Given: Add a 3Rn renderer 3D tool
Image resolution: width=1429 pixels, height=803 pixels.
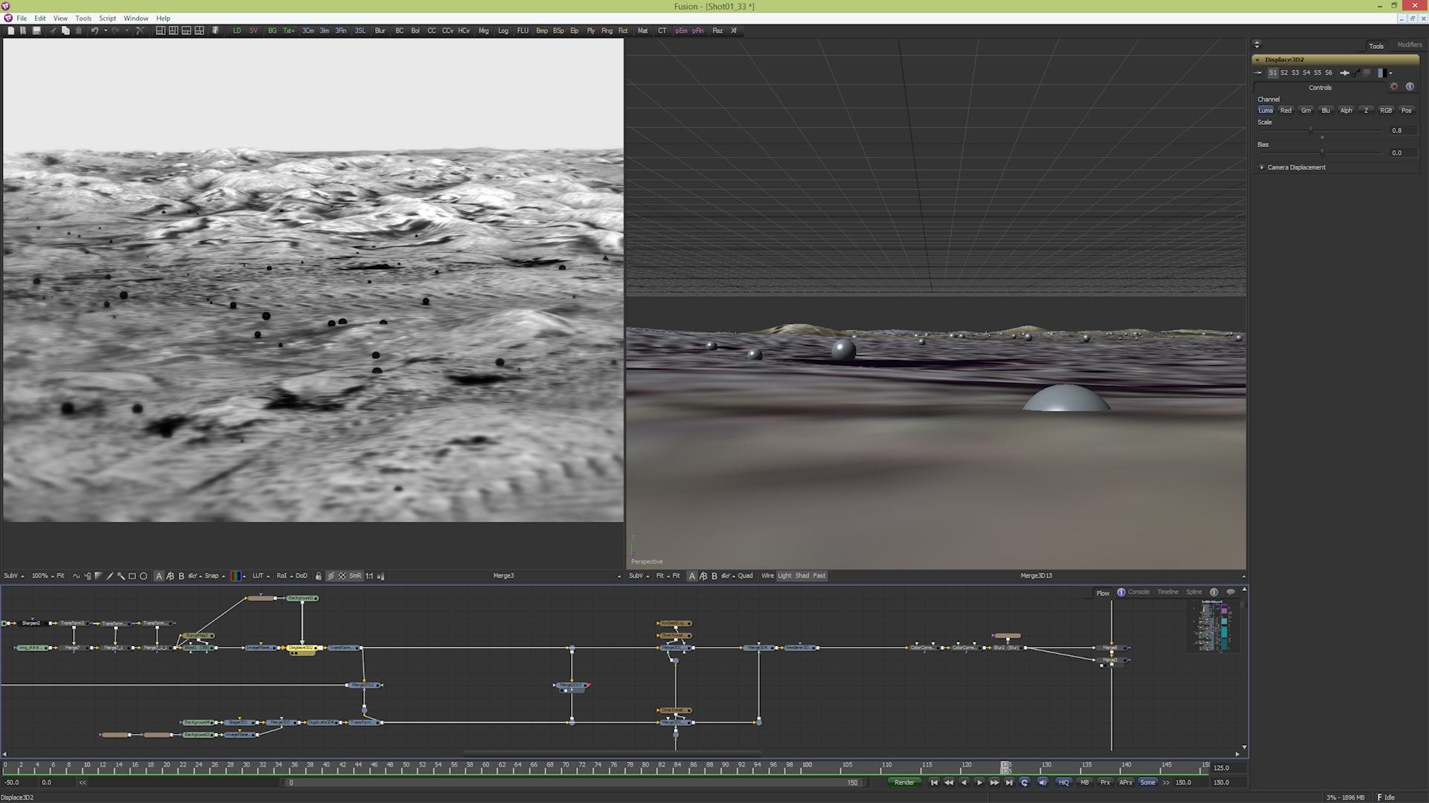Looking at the screenshot, I should (341, 30).
